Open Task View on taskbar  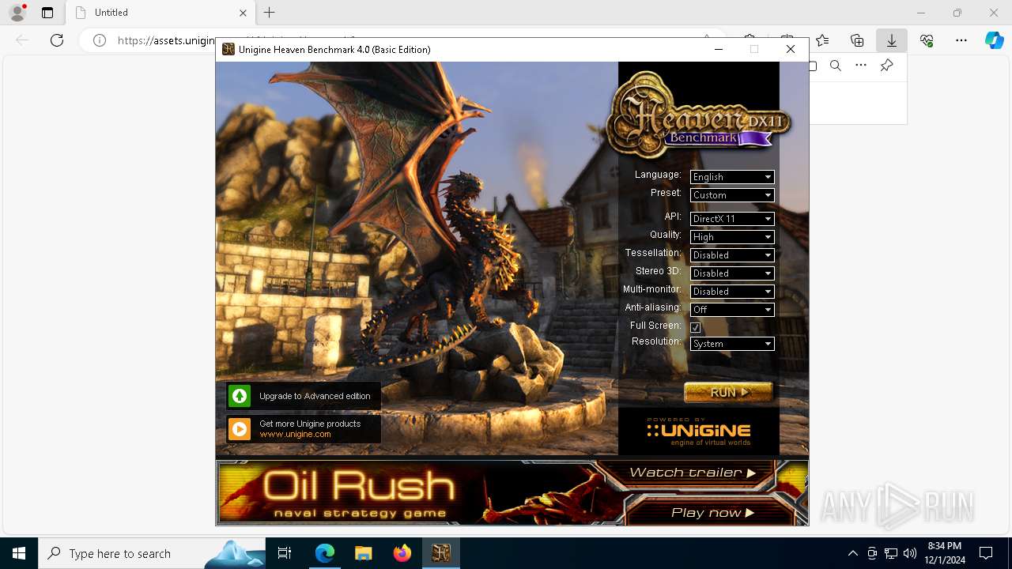pos(285,553)
